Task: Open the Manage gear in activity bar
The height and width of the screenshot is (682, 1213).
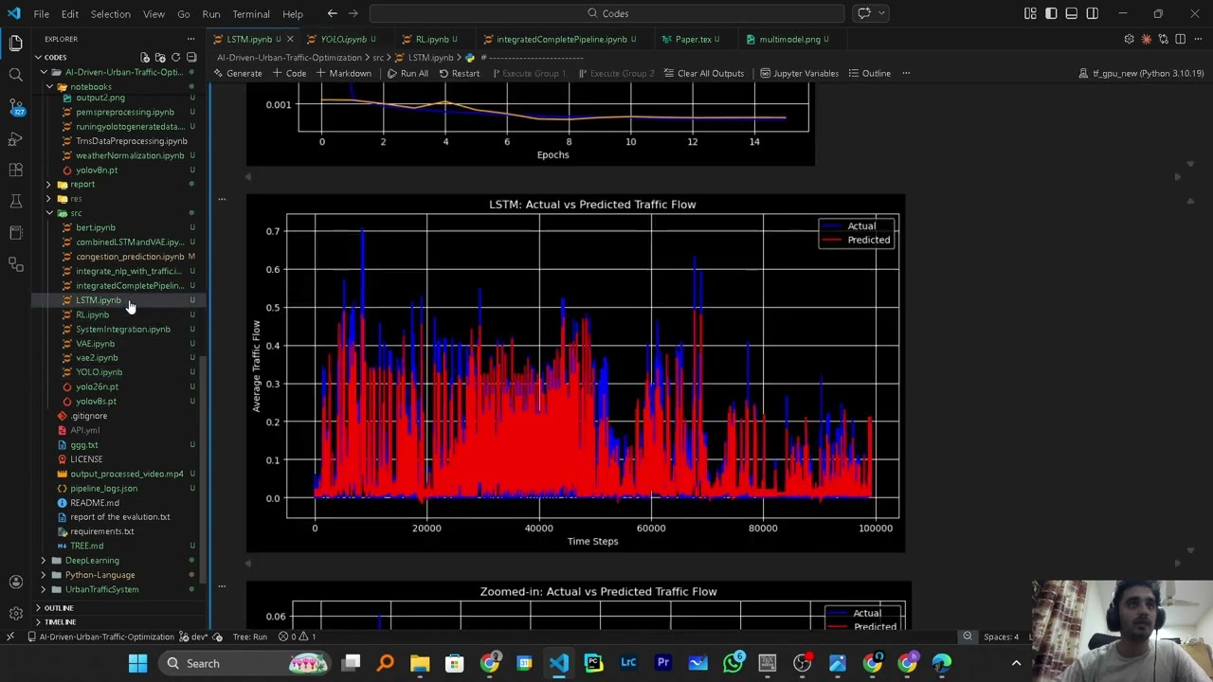Action: point(15,613)
